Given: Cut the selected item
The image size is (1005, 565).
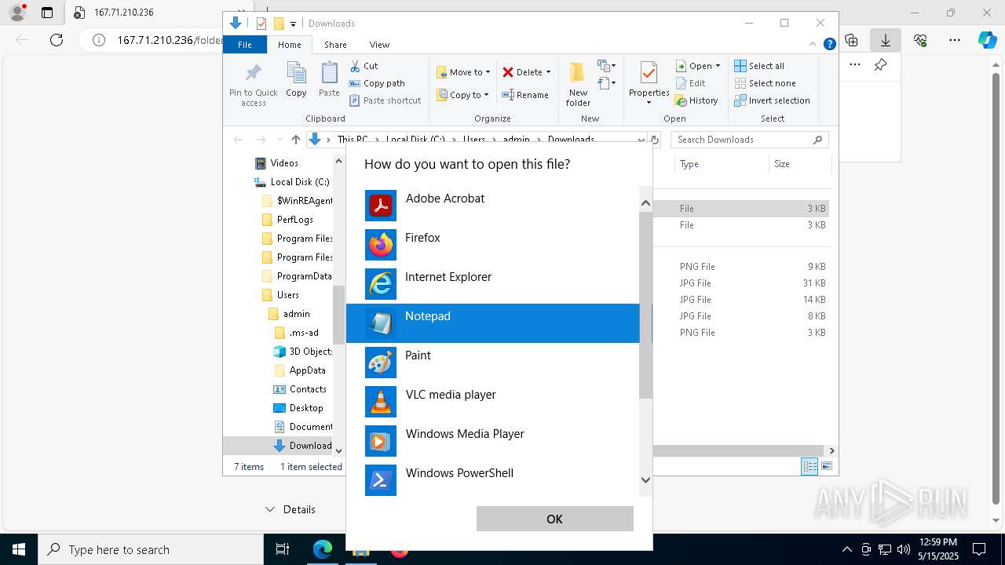Looking at the screenshot, I should pyautogui.click(x=364, y=66).
